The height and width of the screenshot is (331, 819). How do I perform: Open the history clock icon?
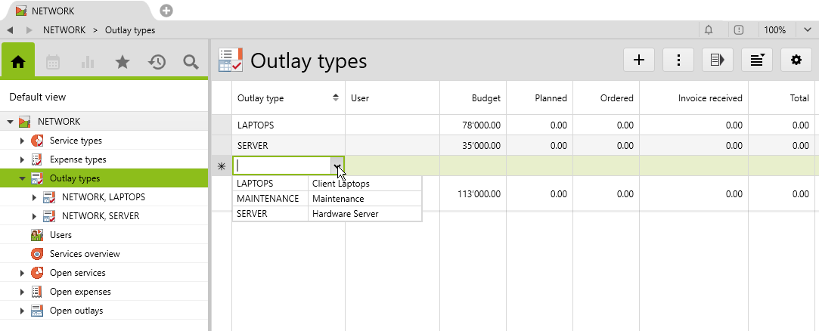click(157, 62)
